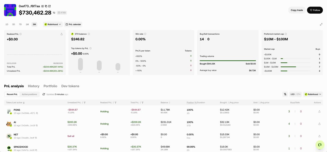Image resolution: width=327 pixels, height=152 pixels.
Task: Follow this wallet
Action: (315, 10)
